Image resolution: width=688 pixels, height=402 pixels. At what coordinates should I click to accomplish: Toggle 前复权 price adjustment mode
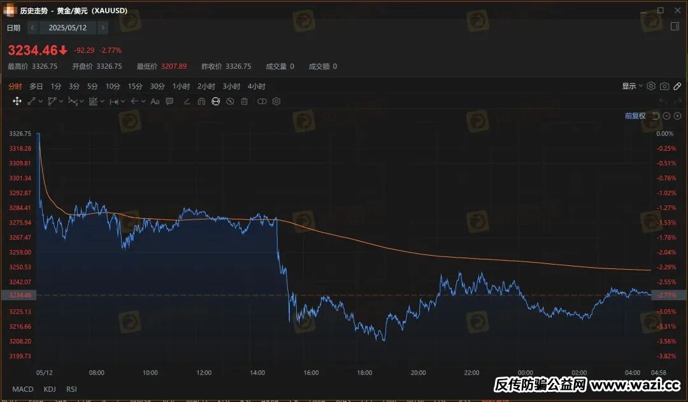(634, 115)
